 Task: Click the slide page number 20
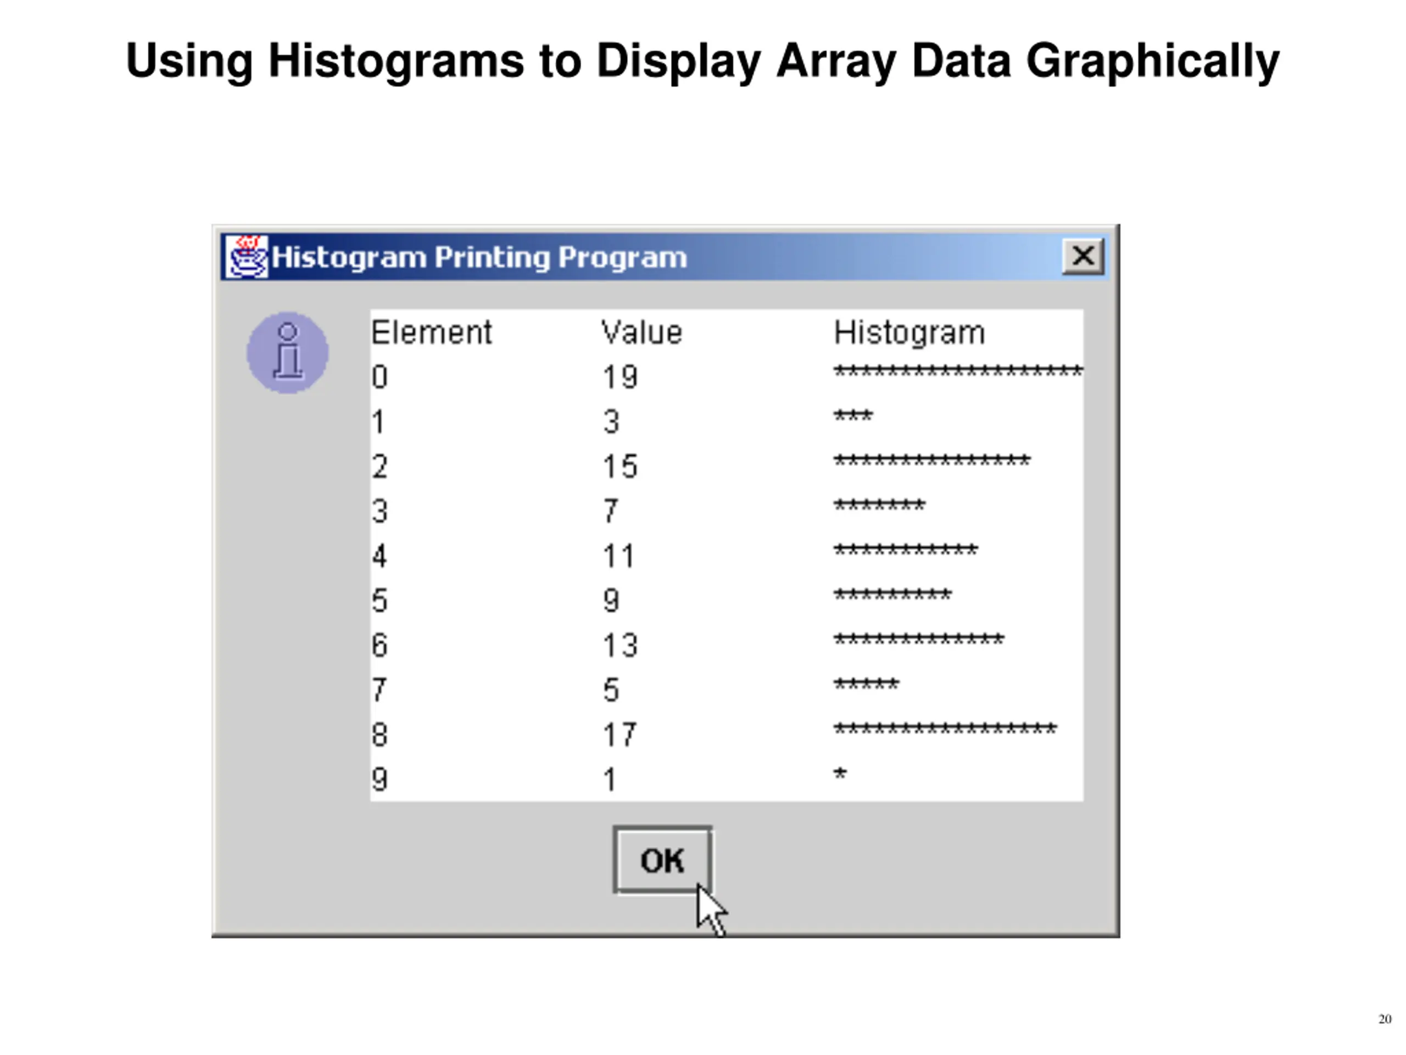[1385, 1019]
